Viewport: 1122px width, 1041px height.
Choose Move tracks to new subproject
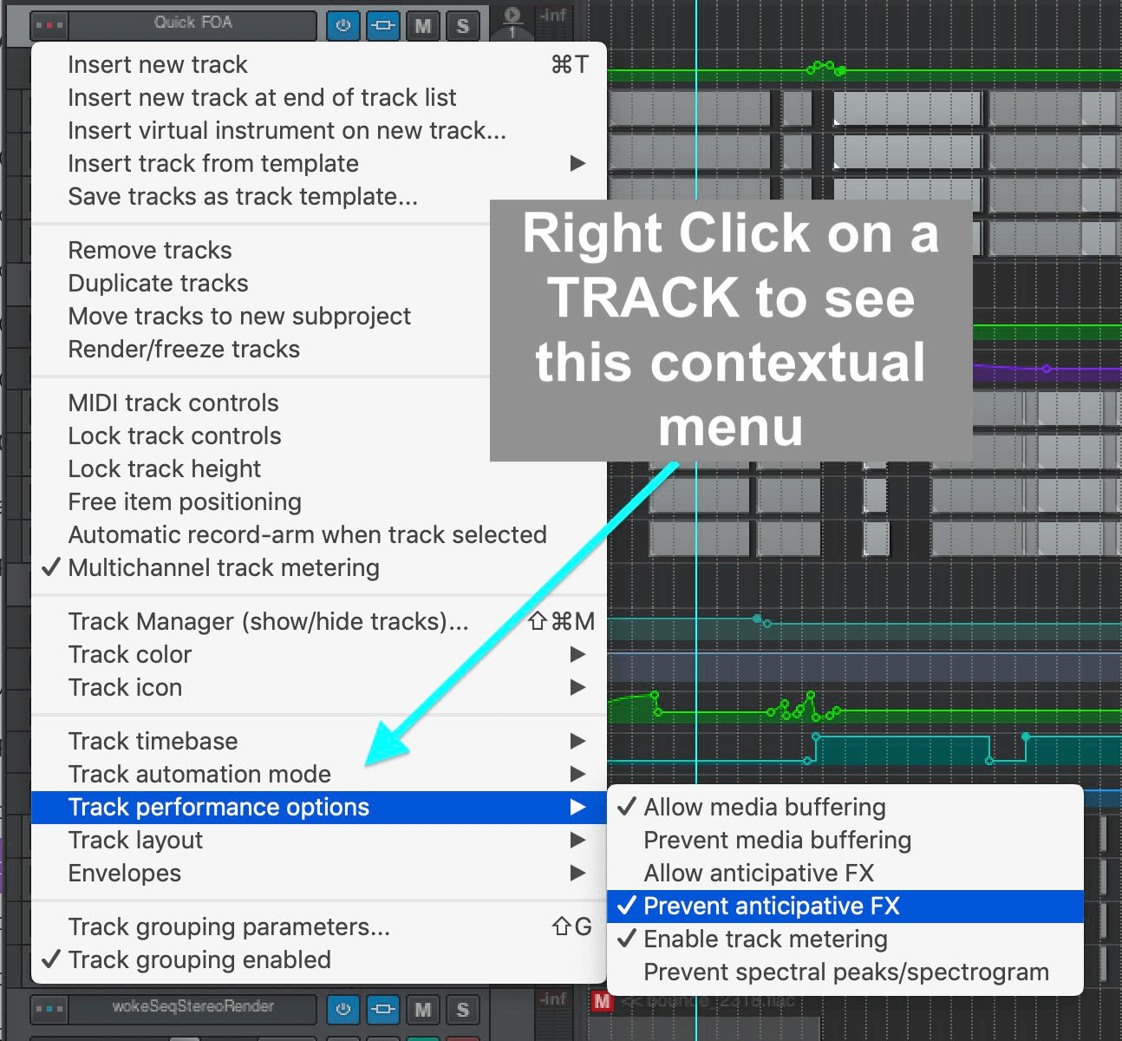tap(260, 316)
